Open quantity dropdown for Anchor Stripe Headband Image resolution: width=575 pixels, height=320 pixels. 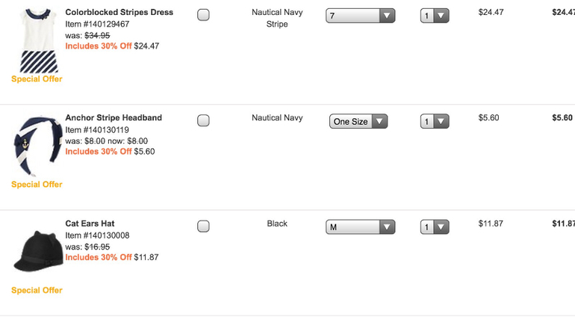pyautogui.click(x=435, y=121)
